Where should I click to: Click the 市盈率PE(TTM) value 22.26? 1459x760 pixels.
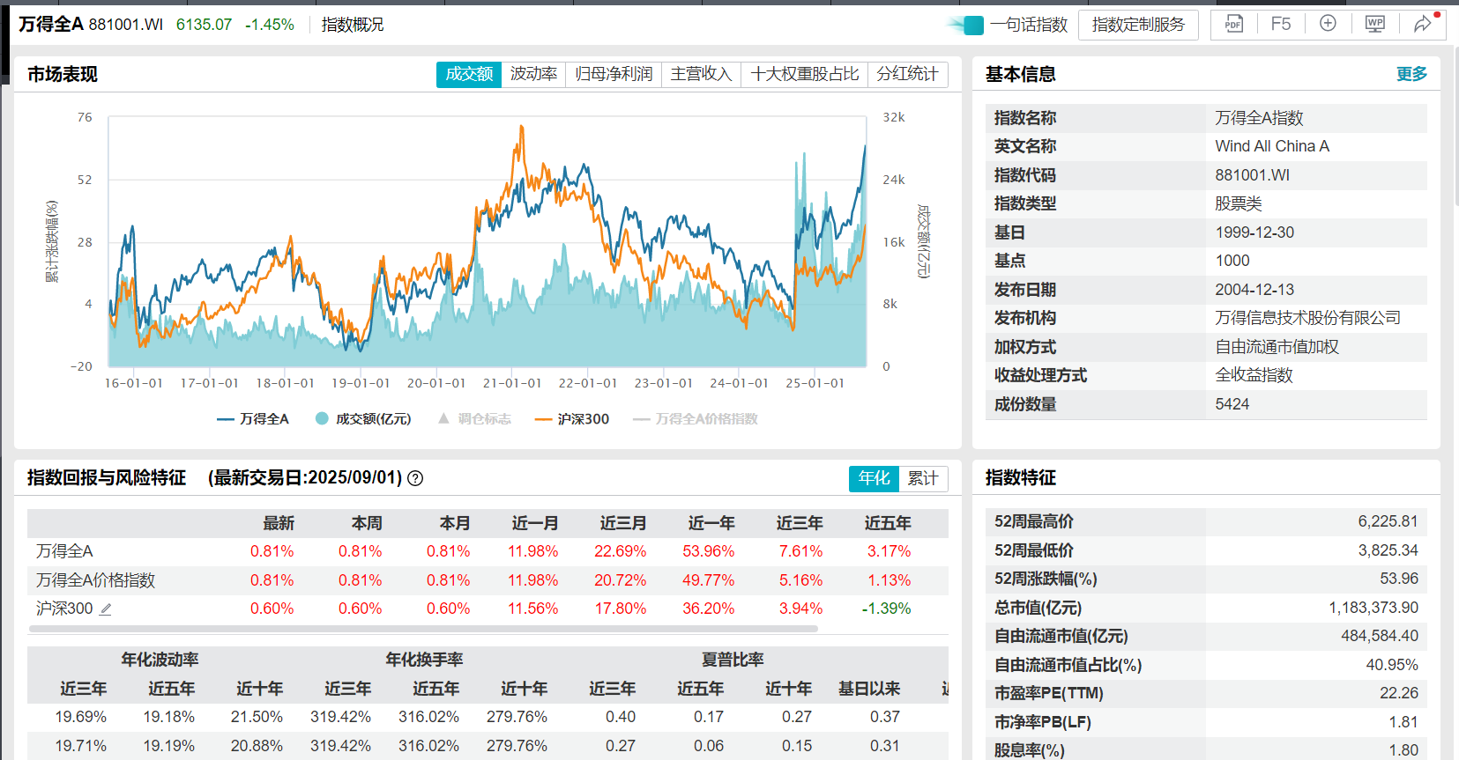click(1399, 693)
